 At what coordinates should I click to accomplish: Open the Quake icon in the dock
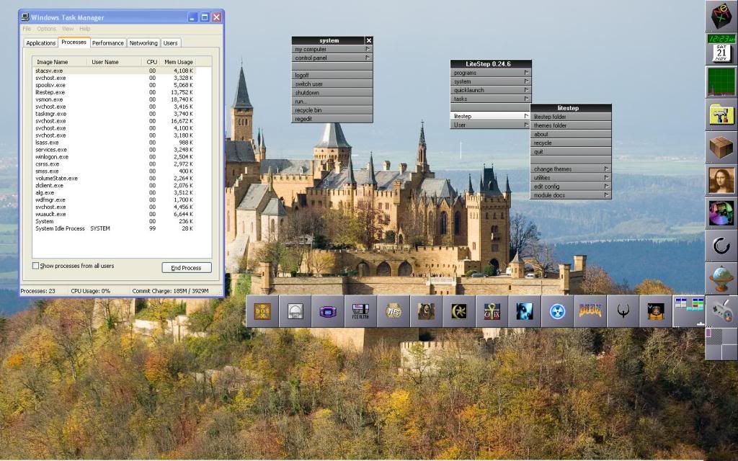(x=623, y=311)
